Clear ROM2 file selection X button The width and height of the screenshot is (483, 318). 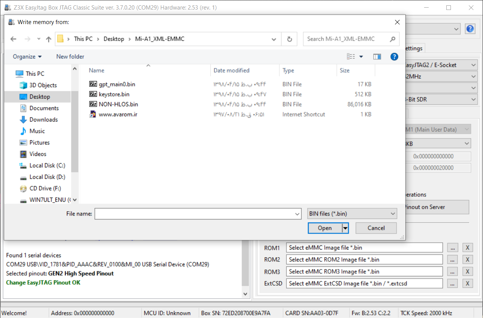coord(468,260)
